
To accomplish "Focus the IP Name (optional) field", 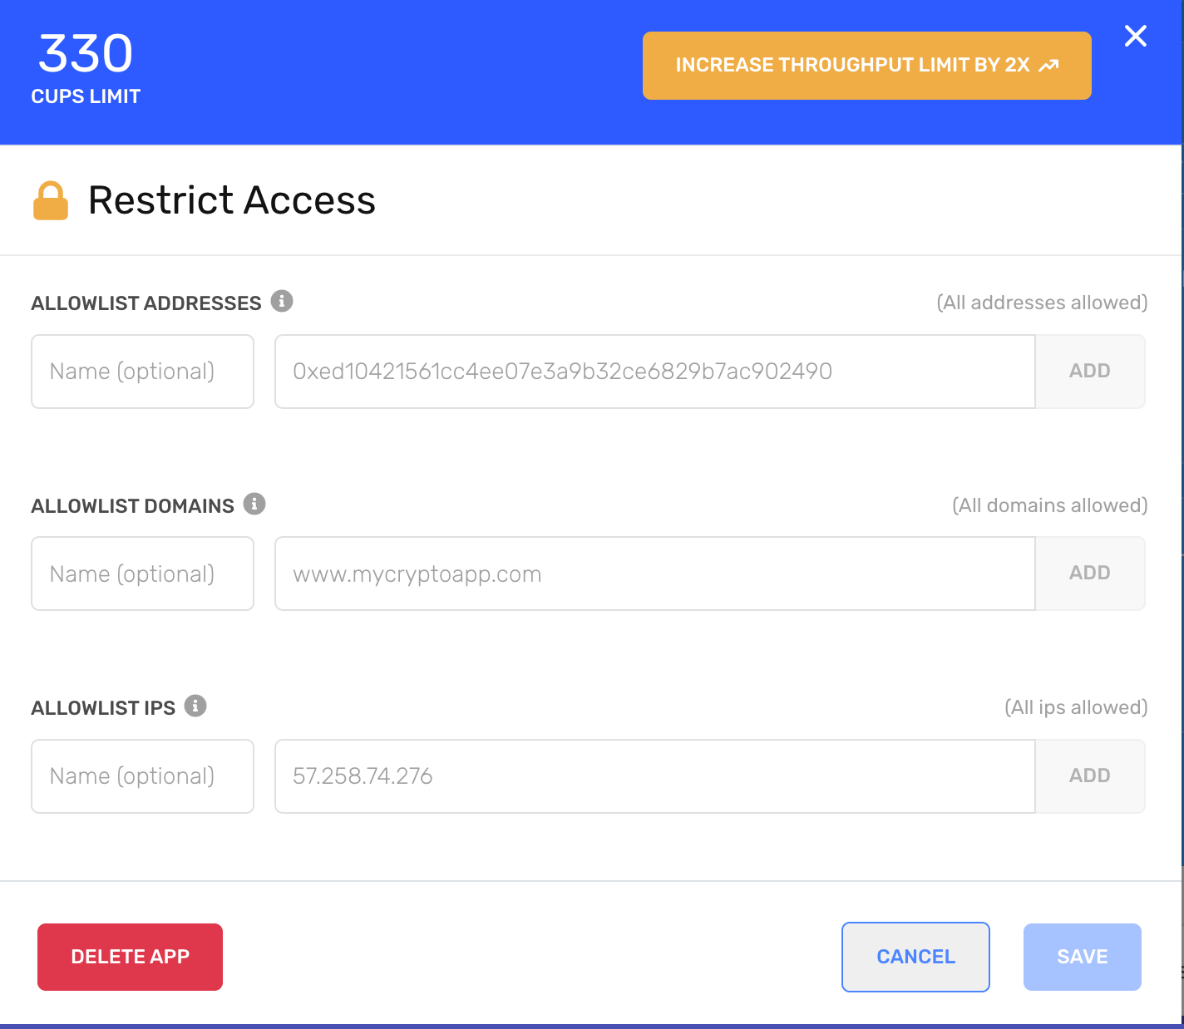I will [x=142, y=776].
